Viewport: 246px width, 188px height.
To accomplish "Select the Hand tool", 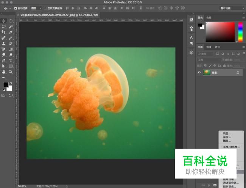I will tap(4, 71).
